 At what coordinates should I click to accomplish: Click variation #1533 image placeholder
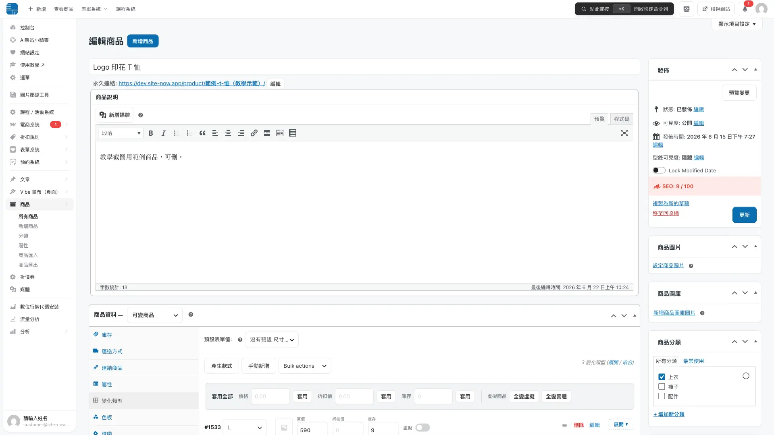pyautogui.click(x=284, y=428)
